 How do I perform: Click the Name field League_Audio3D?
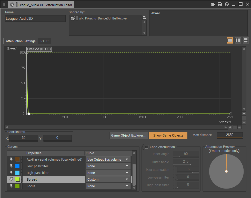35,18
